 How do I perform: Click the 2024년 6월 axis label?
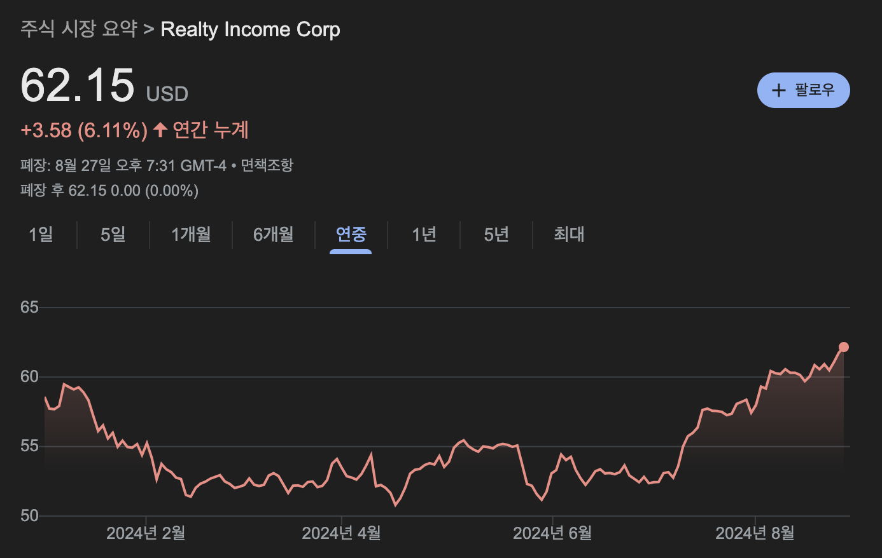point(553,533)
